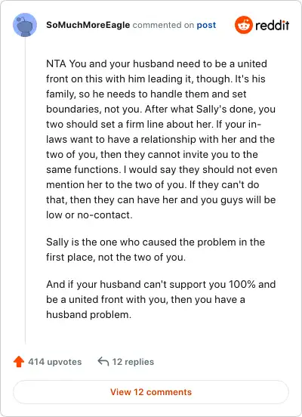Click the paragraph 'Sally is the one who caused'

coord(156,250)
